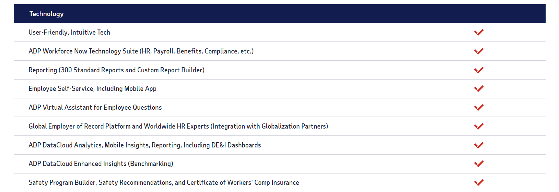
Task: Click ADP DataCloud Analytics, Mobile Insights text
Action: click(x=144, y=145)
